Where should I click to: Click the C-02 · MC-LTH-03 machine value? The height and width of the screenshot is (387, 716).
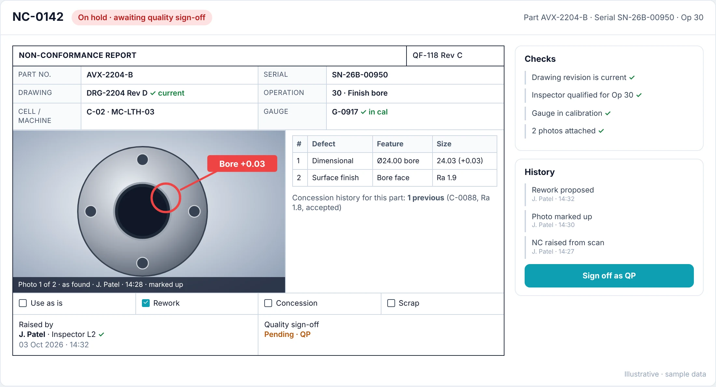tap(120, 112)
